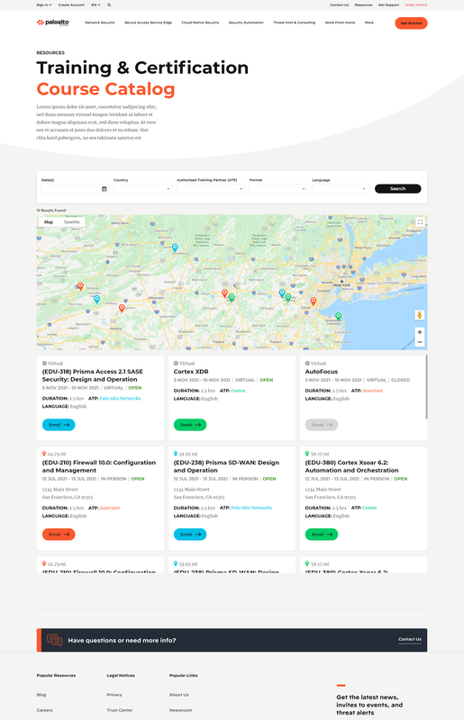Image resolution: width=464 pixels, height=720 pixels.
Task: Open the search magnifier icon in top bar
Action: (x=109, y=5)
